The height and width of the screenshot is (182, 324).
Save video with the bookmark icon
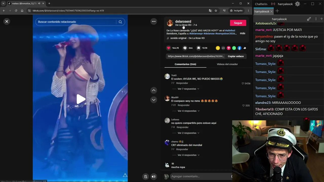[x=199, y=48]
